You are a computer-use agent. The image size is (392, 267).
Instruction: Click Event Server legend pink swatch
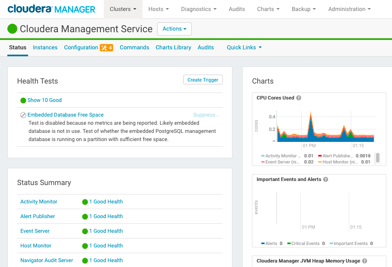point(263,162)
